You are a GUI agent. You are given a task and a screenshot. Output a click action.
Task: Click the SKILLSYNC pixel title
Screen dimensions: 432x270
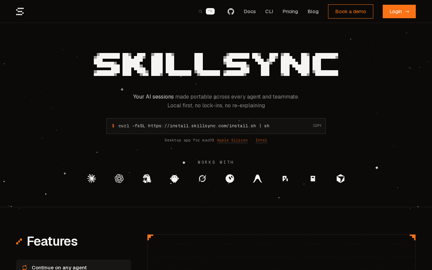click(216, 64)
